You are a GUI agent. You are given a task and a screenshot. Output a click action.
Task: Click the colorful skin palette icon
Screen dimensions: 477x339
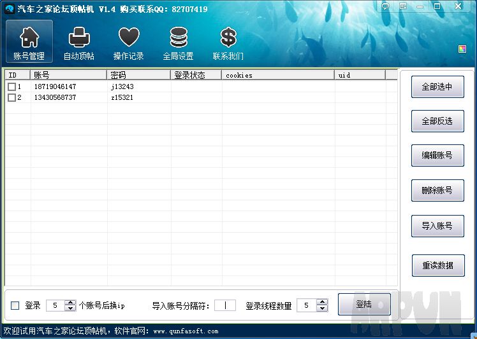click(462, 49)
